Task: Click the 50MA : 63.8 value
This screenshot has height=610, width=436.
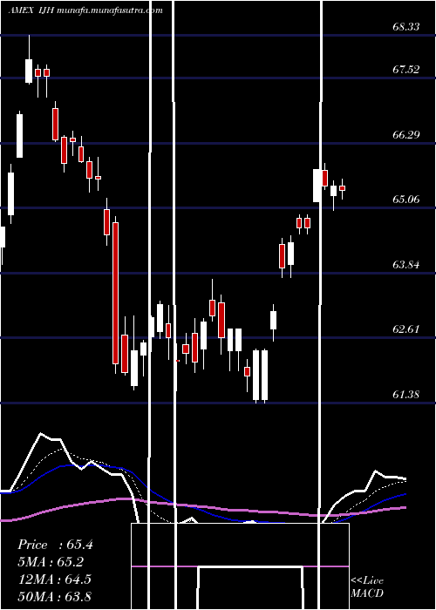Action: pyautogui.click(x=55, y=596)
